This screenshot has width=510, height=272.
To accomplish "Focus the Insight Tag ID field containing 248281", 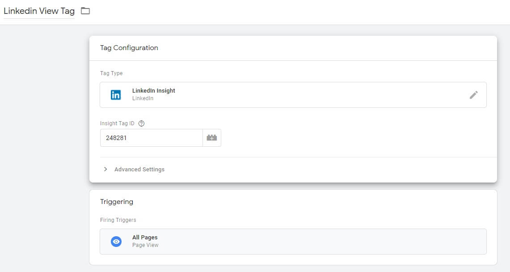I will click(151, 138).
